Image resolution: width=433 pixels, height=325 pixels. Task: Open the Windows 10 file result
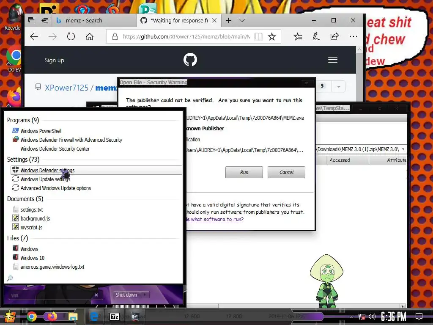pos(32,258)
